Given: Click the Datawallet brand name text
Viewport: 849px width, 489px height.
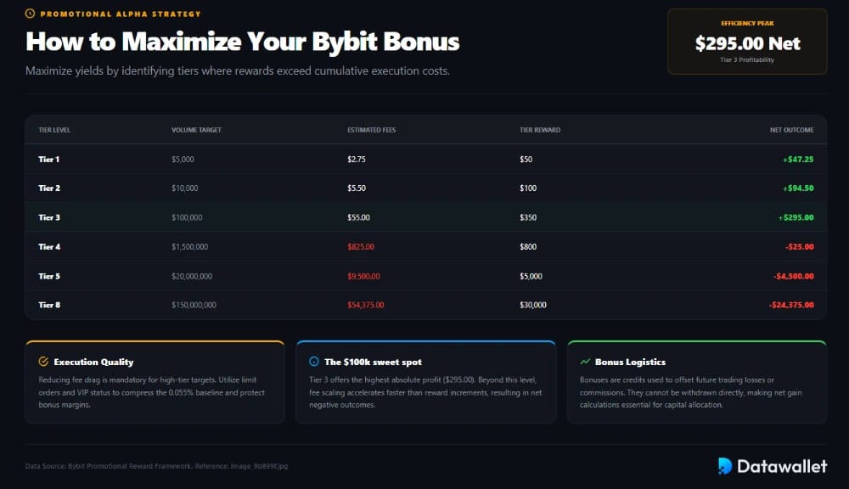Looking at the screenshot, I should [782, 466].
